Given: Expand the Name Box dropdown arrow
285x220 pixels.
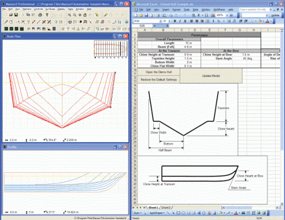Looking at the screenshot, I should pos(154,26).
